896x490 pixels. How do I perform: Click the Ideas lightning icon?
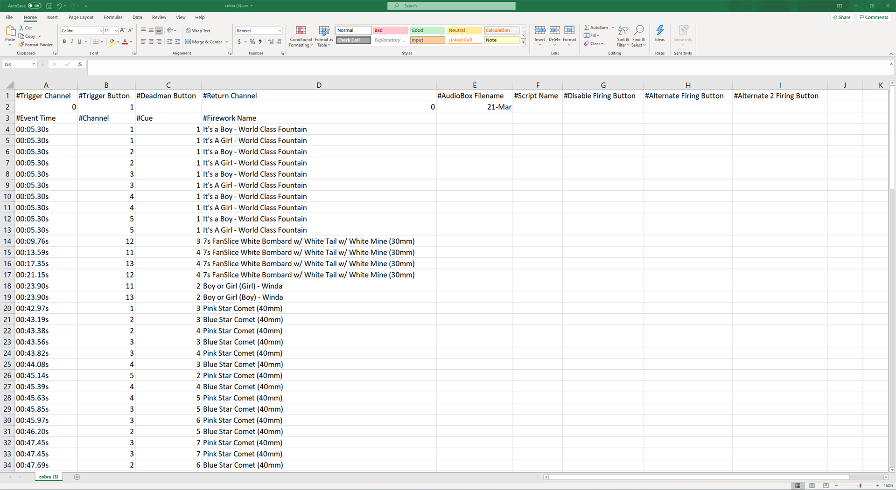tap(659, 31)
